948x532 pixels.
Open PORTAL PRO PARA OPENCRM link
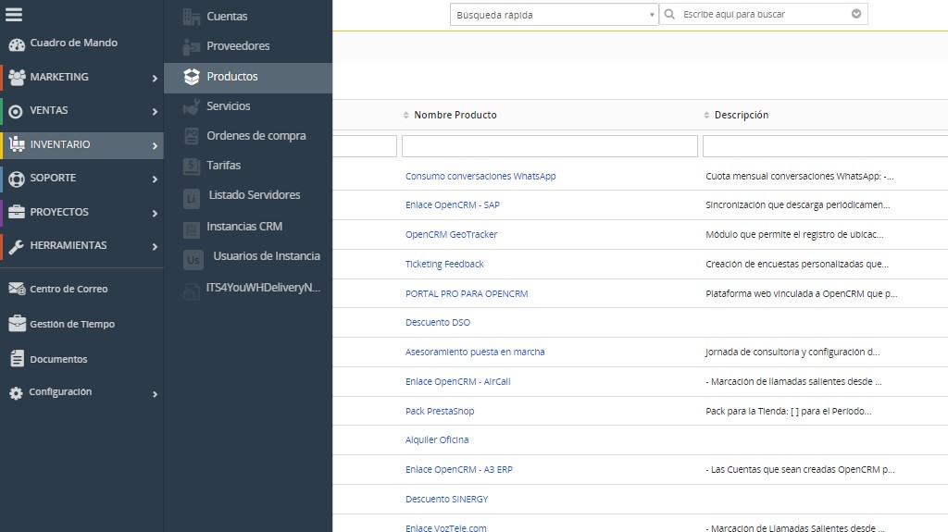[467, 294]
